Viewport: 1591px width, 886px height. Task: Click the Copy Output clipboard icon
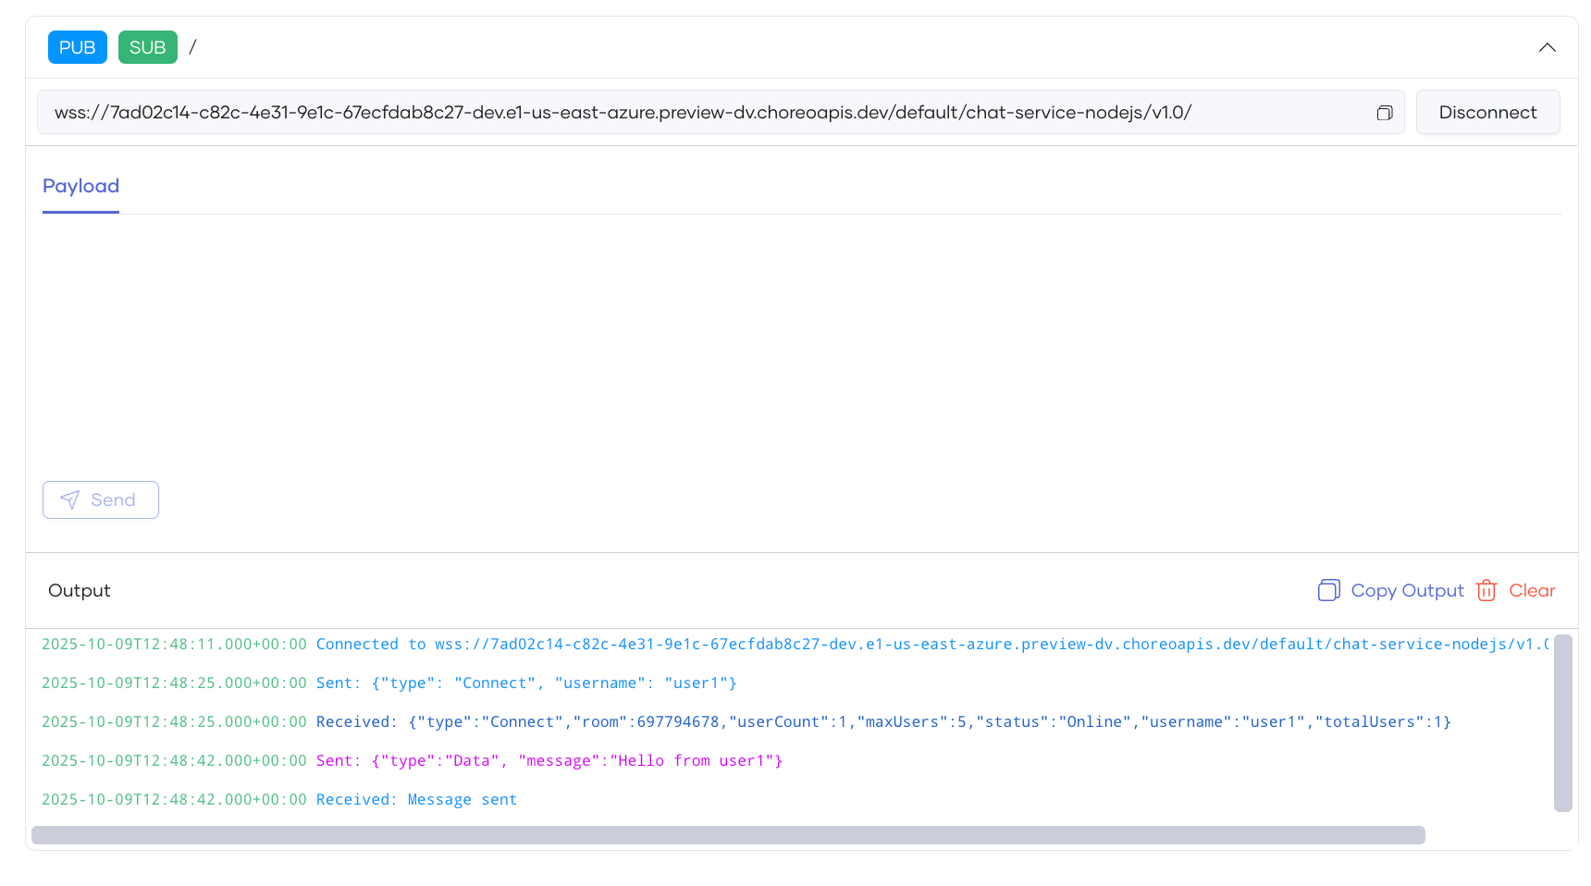click(x=1328, y=590)
